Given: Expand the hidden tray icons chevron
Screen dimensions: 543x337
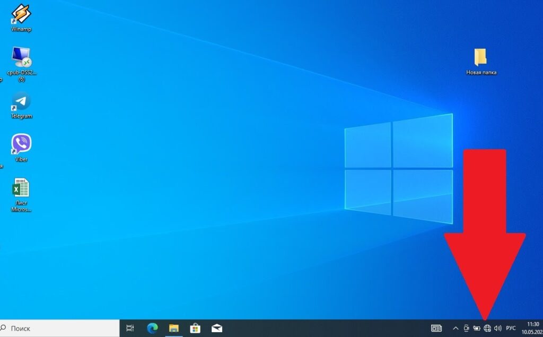Looking at the screenshot, I should [x=456, y=328].
